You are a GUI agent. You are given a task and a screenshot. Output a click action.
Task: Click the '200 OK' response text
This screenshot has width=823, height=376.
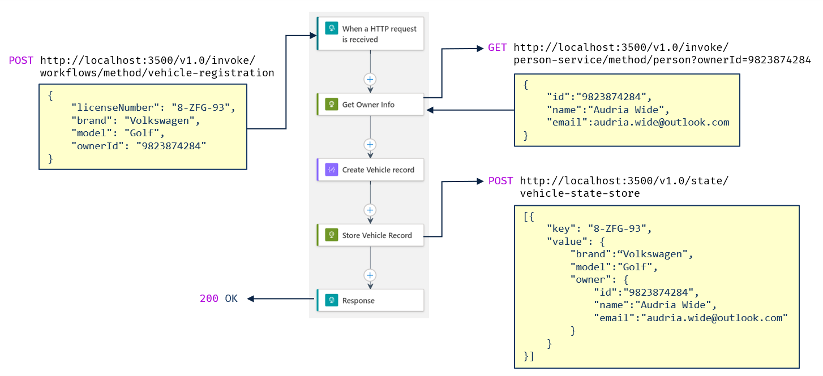tap(218, 299)
